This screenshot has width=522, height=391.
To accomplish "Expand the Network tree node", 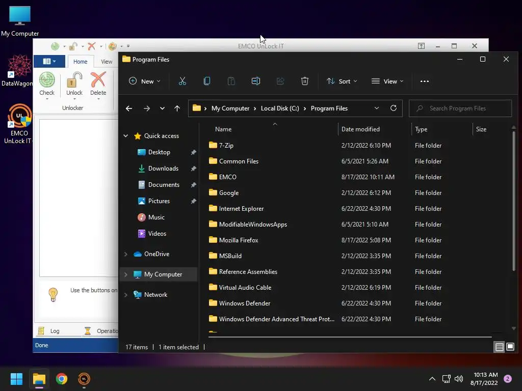I will [x=126, y=295].
